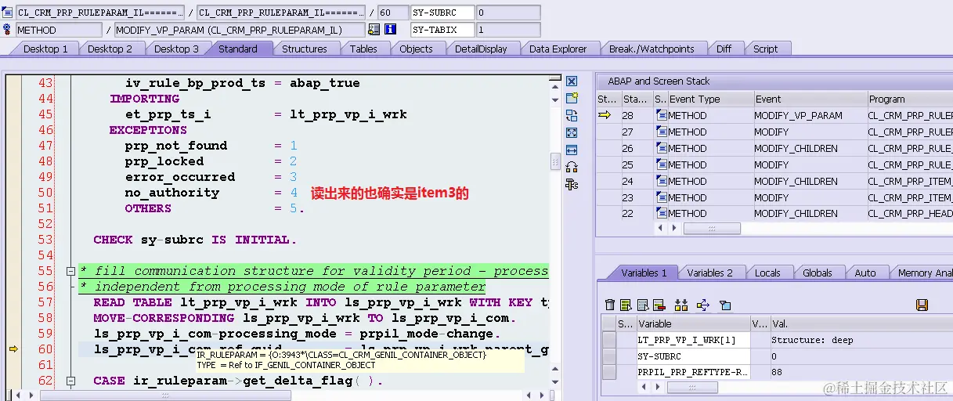Click the floppy-disk save icon in the Variables panel
Viewport: 953px width, 401px height.
coord(922,305)
